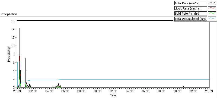The height and width of the screenshot is (98, 217).
Task: Click the Time axis title
Action: (113, 95)
